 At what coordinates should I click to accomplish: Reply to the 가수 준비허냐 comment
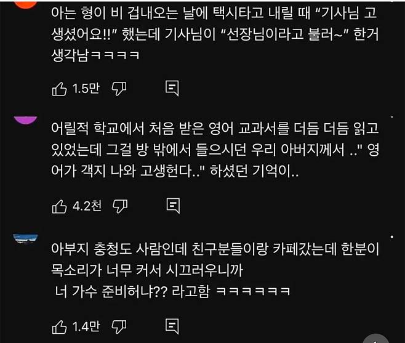172,326
